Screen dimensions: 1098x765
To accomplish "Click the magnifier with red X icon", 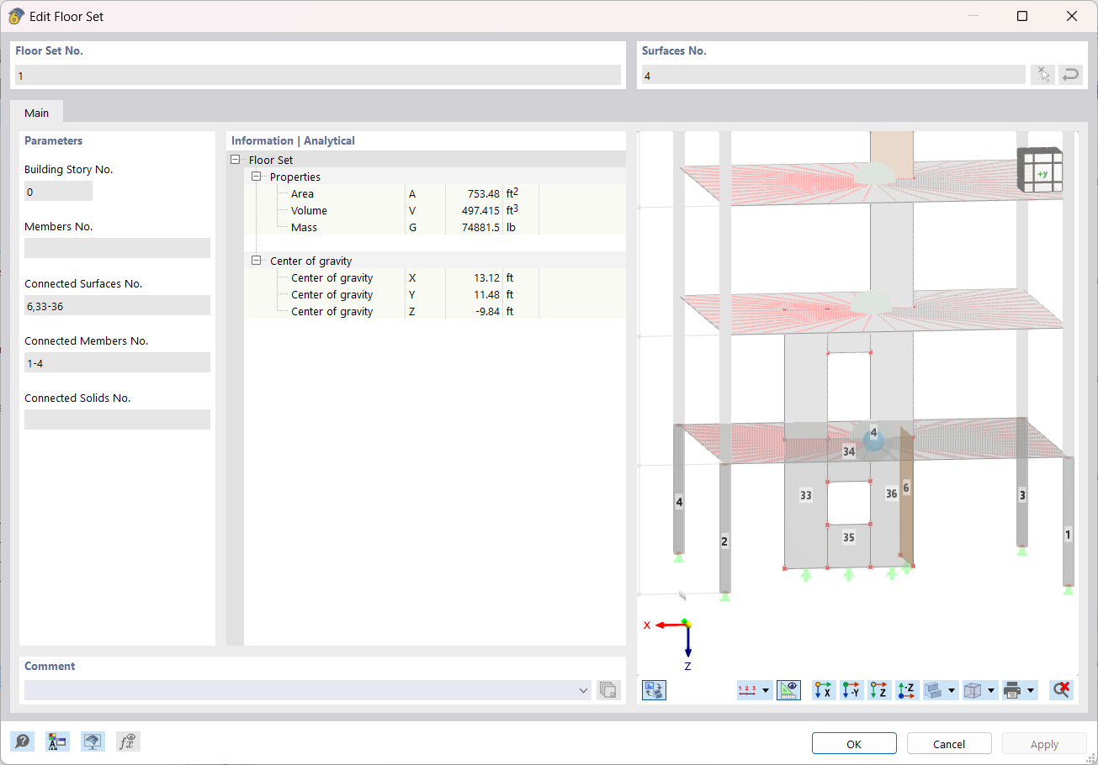I will pos(1061,690).
